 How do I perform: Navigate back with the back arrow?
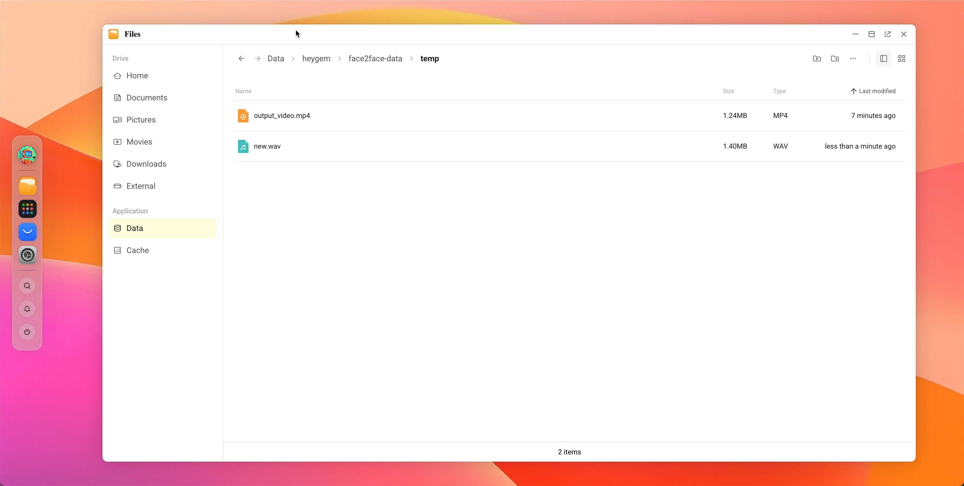[241, 58]
